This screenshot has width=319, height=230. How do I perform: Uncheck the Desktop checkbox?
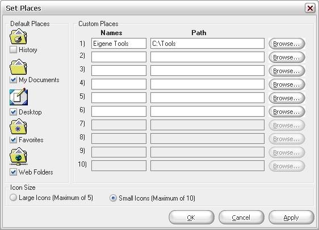pyautogui.click(x=13, y=112)
